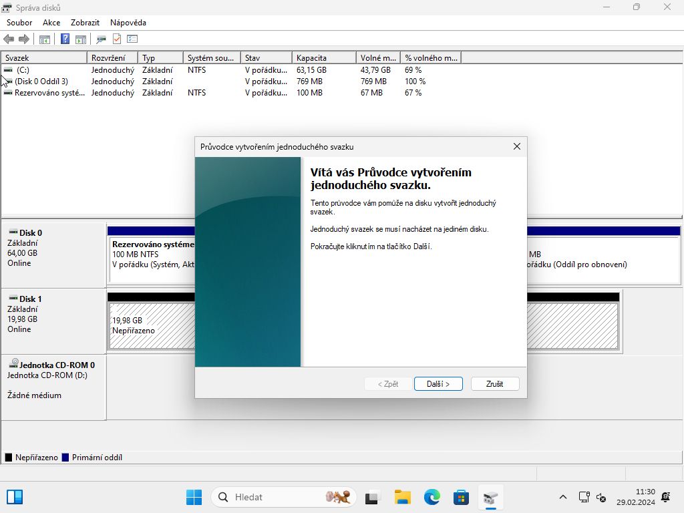Sort the list by Kapacita column header
The image size is (684, 513).
tap(323, 58)
